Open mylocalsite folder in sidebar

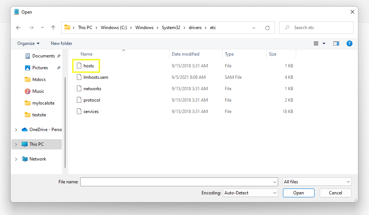click(43, 103)
